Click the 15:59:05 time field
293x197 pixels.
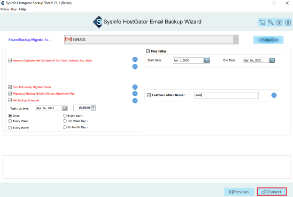click(x=83, y=108)
